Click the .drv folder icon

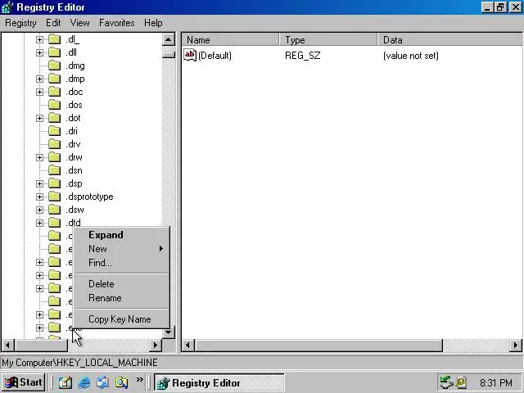click(x=54, y=144)
